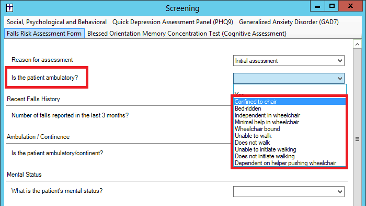
Task: Click the caduceus app icon in title bar
Action: (9, 8)
